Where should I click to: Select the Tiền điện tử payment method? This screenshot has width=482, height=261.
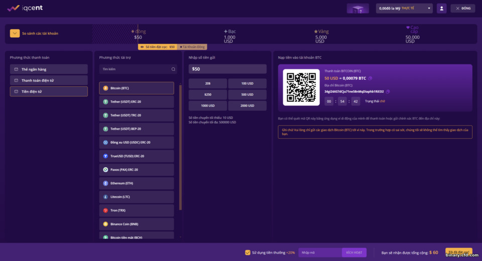click(49, 91)
